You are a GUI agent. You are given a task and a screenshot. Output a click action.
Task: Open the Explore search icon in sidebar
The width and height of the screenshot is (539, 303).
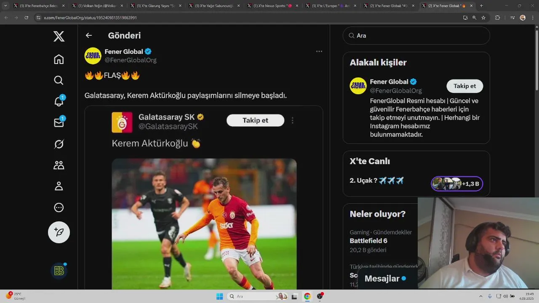pos(59,80)
